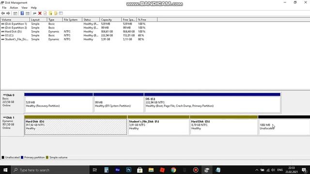This screenshot has height=174, width=310.
Task: Open File Explorer from the taskbar
Action: (x=151, y=170)
